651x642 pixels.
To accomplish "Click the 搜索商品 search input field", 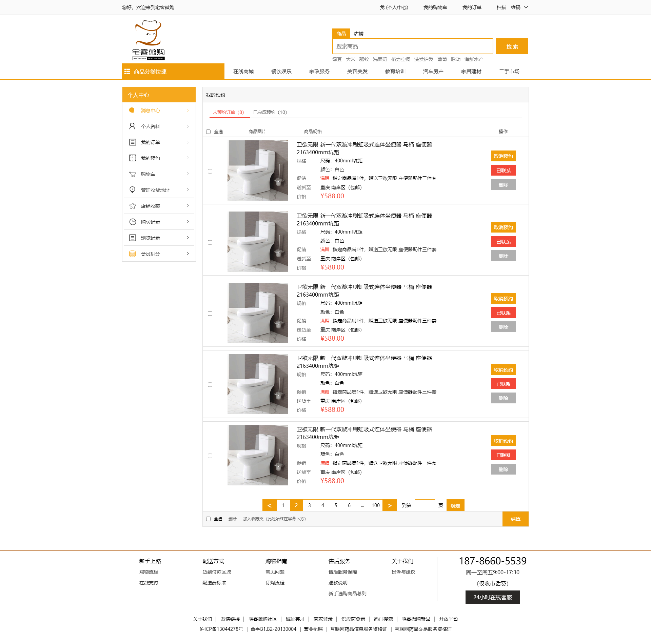I will click(x=412, y=46).
